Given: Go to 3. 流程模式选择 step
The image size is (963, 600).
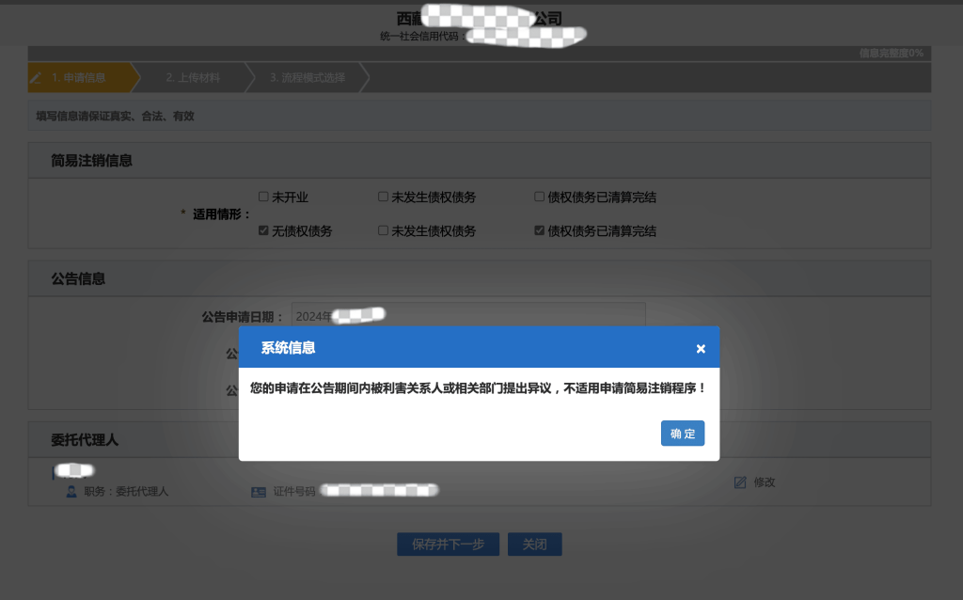Looking at the screenshot, I should point(308,78).
